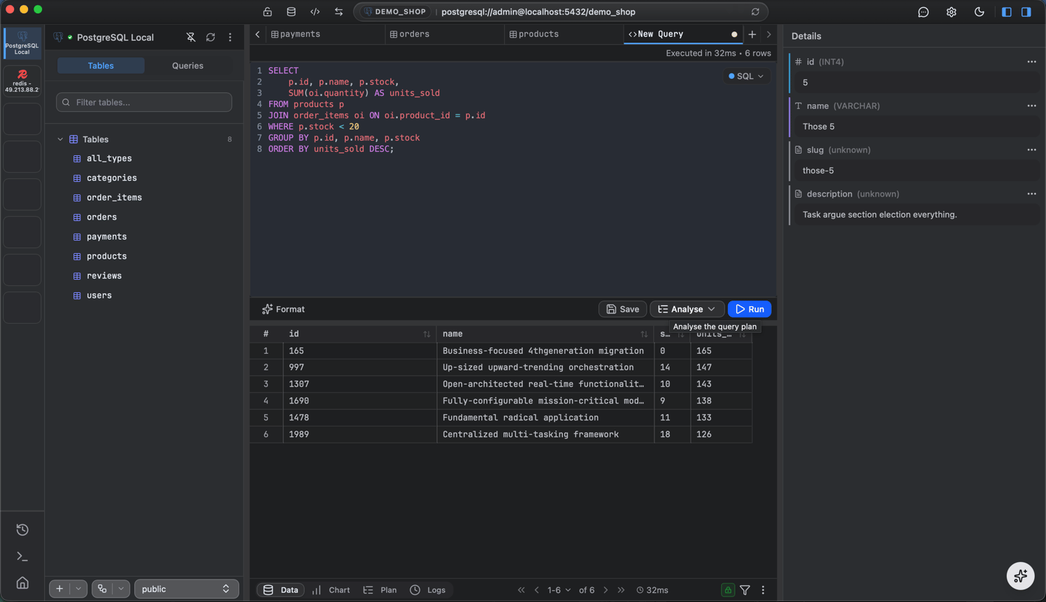Screen dimensions: 1046x602
Task: Open the lock icon in title bar
Action: click(267, 12)
